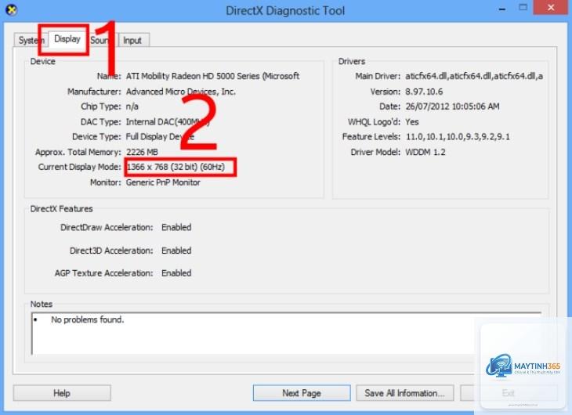Maximize the DirectX Diagnostic Tool window
The height and width of the screenshot is (415, 572).
pos(523,7)
